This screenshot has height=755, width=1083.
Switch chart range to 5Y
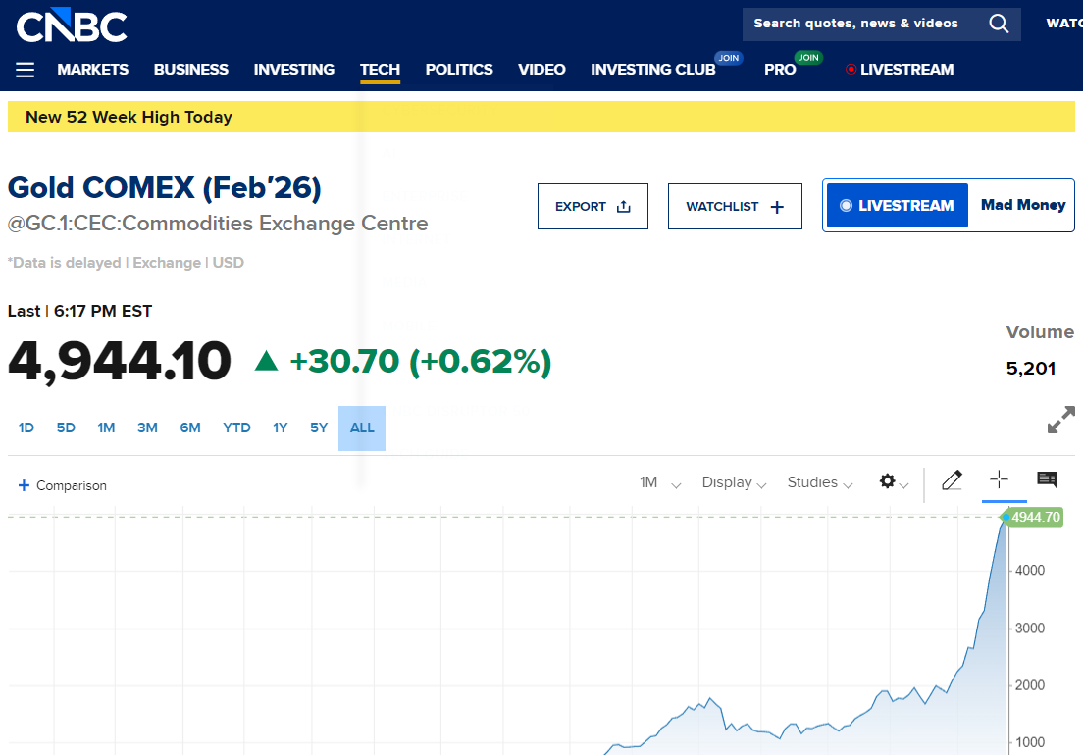click(319, 428)
